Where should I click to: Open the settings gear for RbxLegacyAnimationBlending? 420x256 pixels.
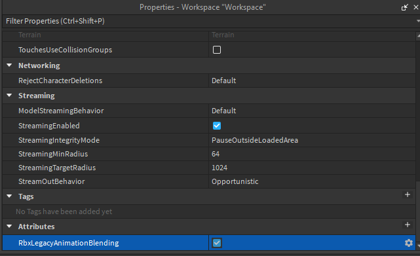tap(408, 243)
